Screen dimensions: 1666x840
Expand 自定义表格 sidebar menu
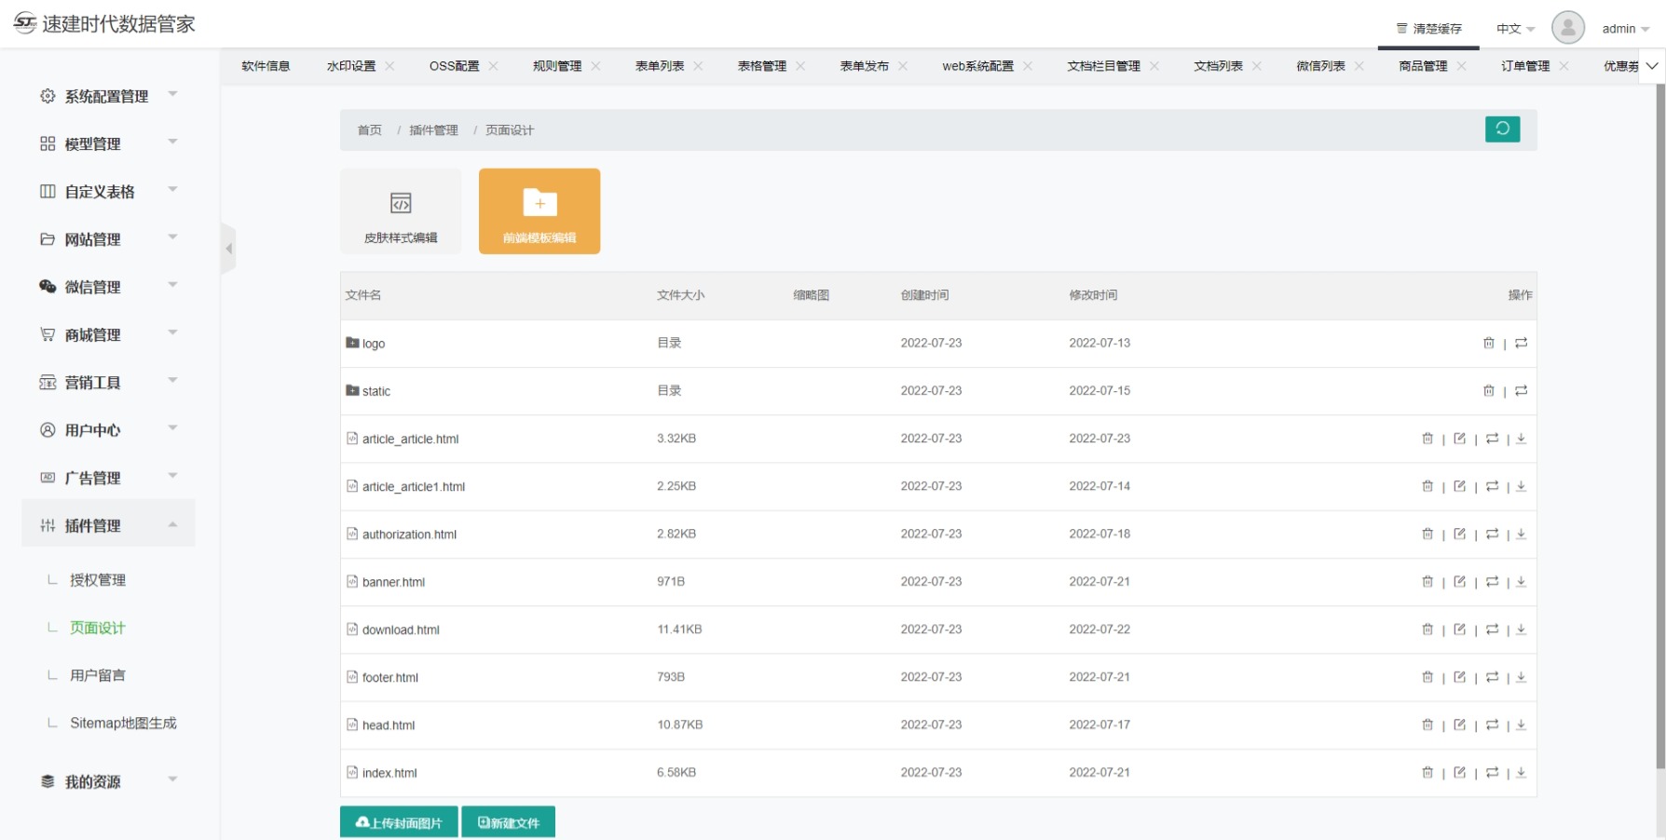pyautogui.click(x=108, y=191)
